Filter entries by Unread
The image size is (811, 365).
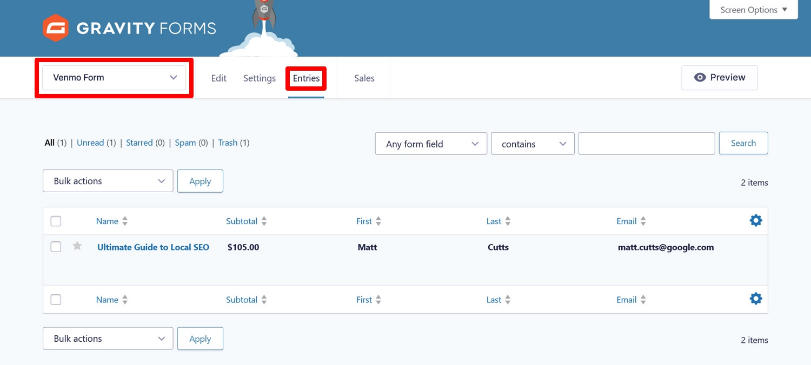point(90,143)
